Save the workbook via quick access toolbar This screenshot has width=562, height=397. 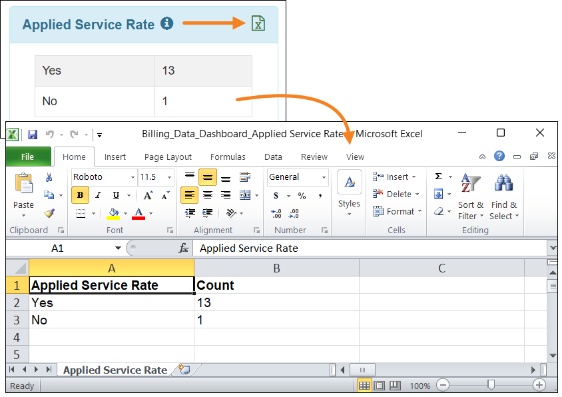click(x=33, y=135)
